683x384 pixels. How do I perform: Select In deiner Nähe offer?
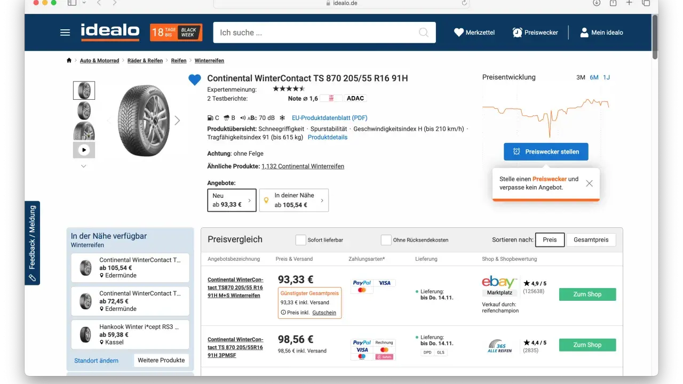click(294, 200)
